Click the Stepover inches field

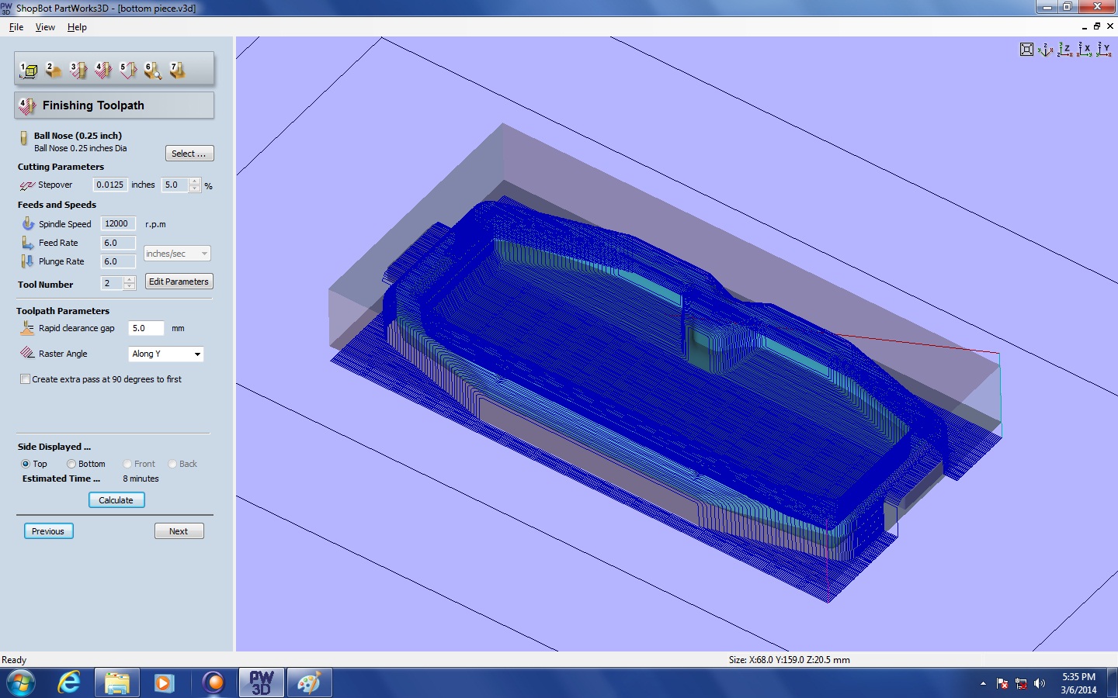click(x=109, y=185)
